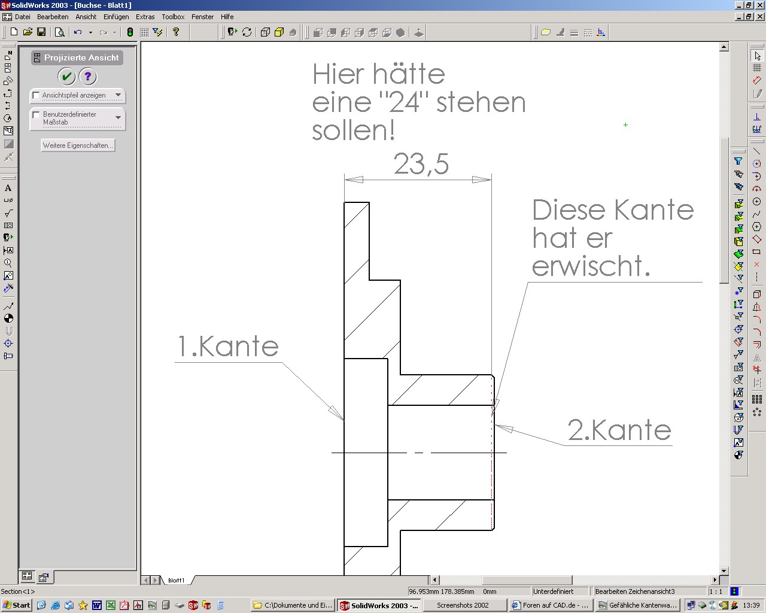Launch Word from the quick launch bar
766x613 pixels.
pos(97,605)
